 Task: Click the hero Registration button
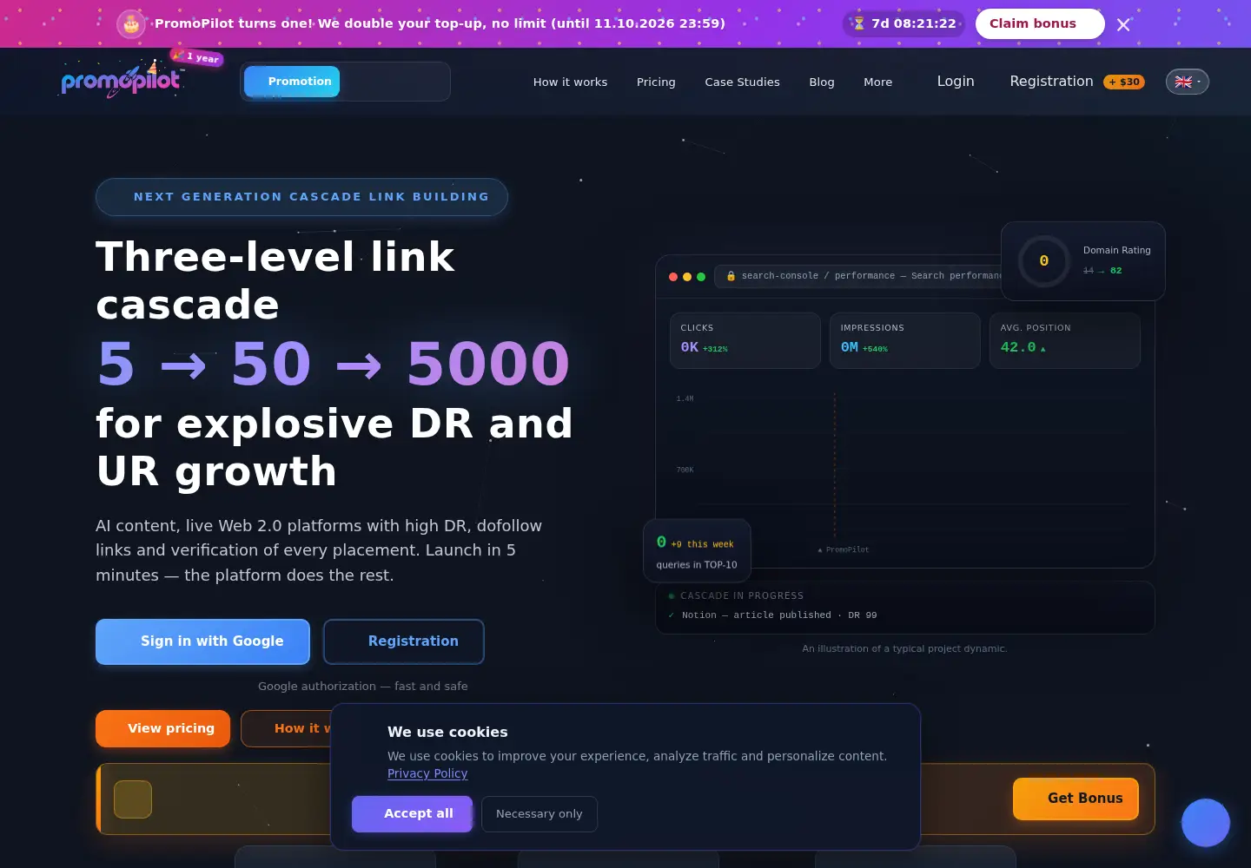[x=404, y=641]
